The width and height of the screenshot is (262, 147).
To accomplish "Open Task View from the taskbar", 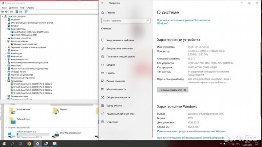I will 20,143.
